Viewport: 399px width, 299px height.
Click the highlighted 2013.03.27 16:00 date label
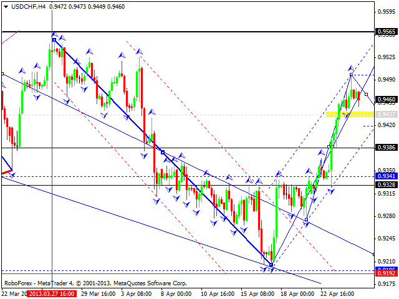coord(50,293)
